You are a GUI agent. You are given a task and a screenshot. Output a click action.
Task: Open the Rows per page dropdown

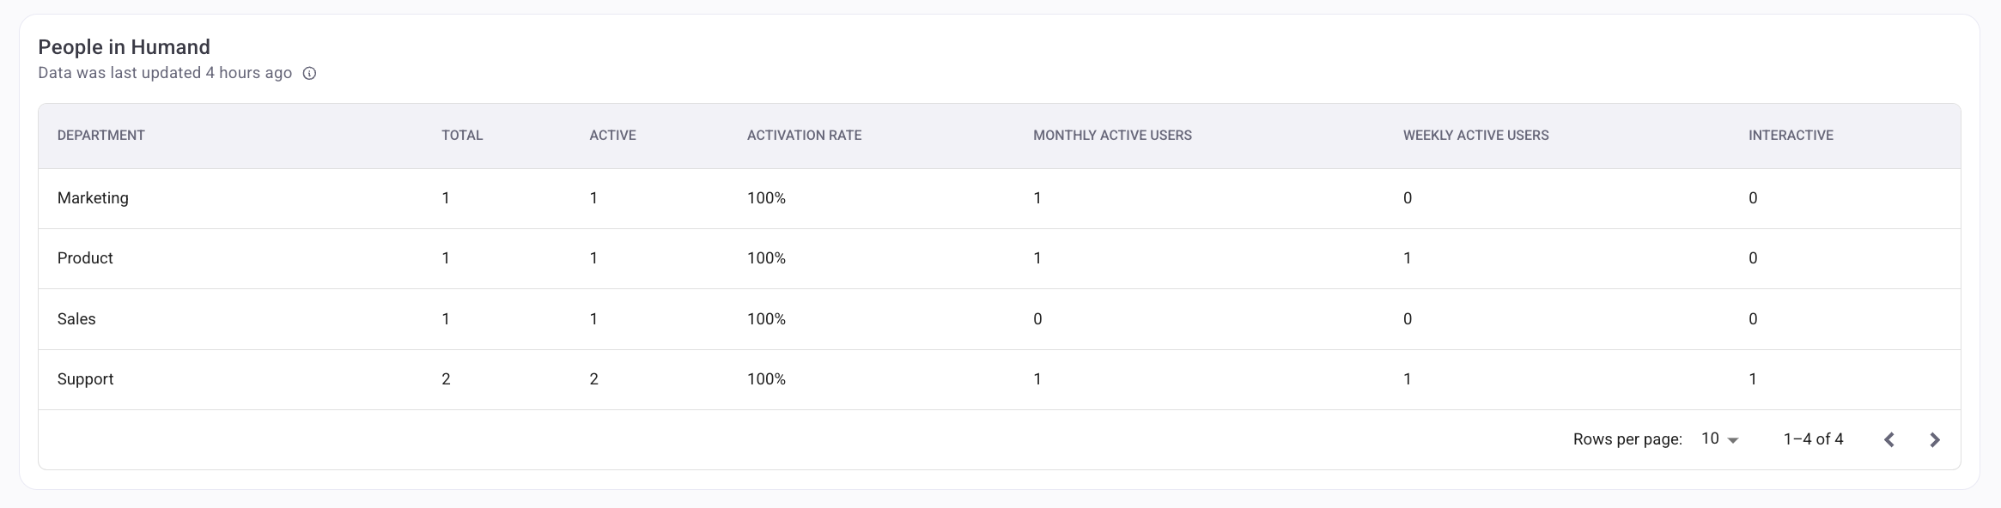[1719, 439]
